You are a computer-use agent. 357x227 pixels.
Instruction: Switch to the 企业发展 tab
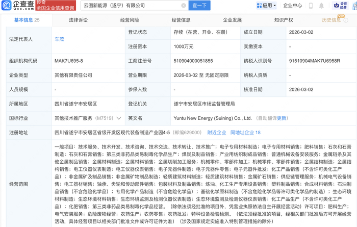tap(232, 20)
